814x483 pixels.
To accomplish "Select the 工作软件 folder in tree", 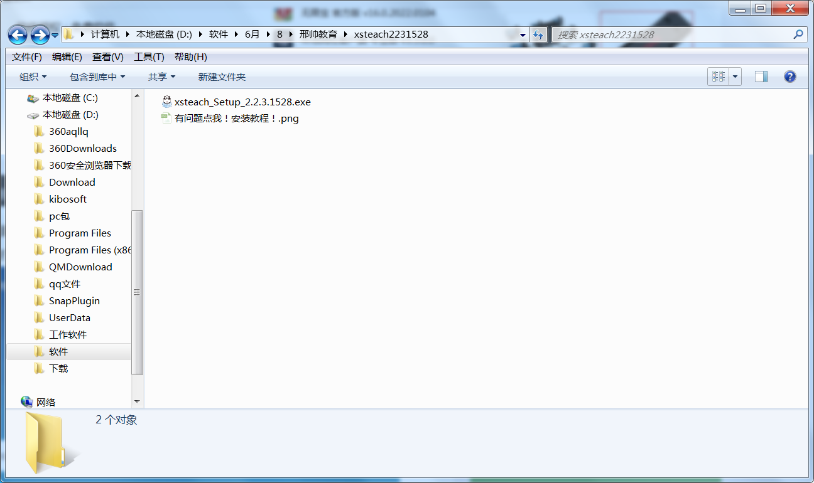I will click(68, 335).
